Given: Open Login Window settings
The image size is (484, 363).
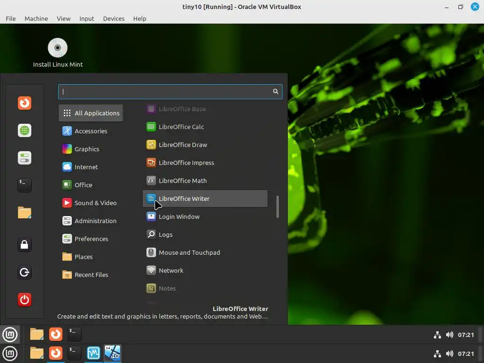Looking at the screenshot, I should coord(205,216).
